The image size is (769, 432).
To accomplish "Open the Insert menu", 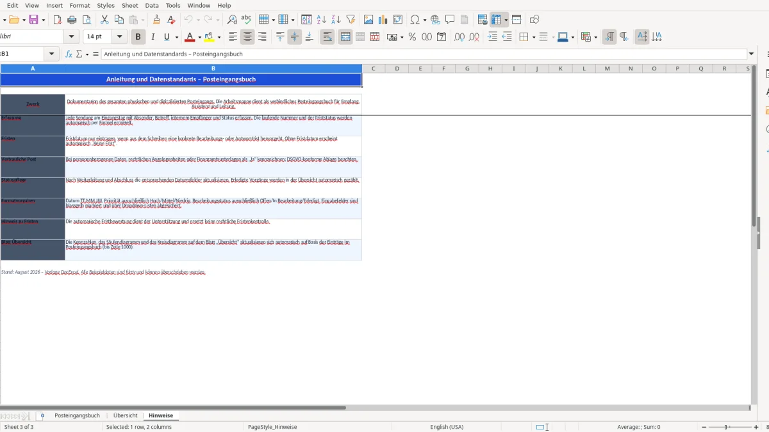I will 54,5.
